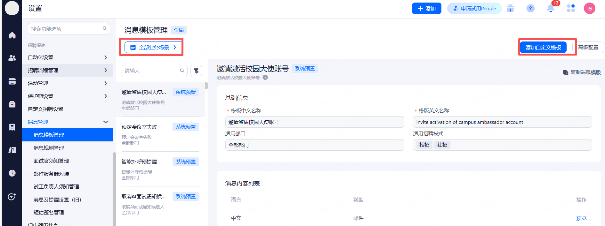This screenshot has width=605, height=226.
Task: Expand 招聘流程管理 menu section
Action: 67,70
